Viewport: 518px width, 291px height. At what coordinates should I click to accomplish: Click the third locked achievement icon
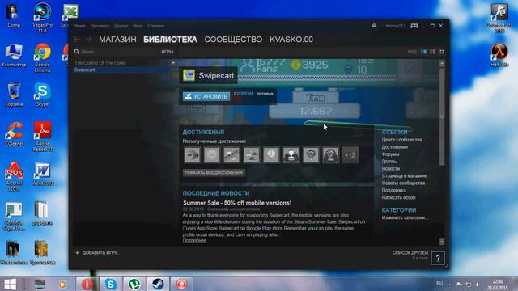pyautogui.click(x=231, y=154)
